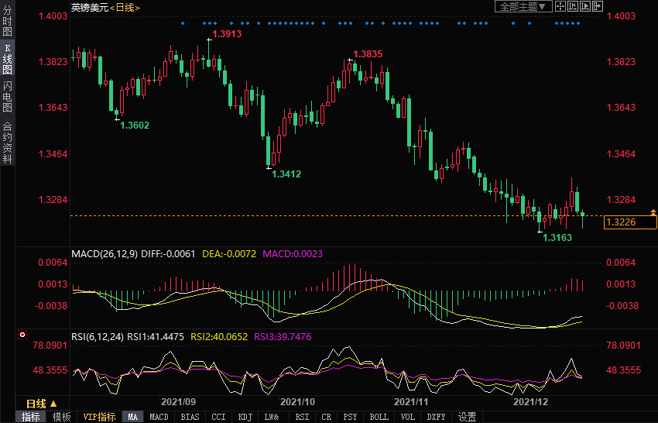This screenshot has height=423, width=658.
Task: Click the <日线> period label beside 英镑美元
Action: click(125, 7)
